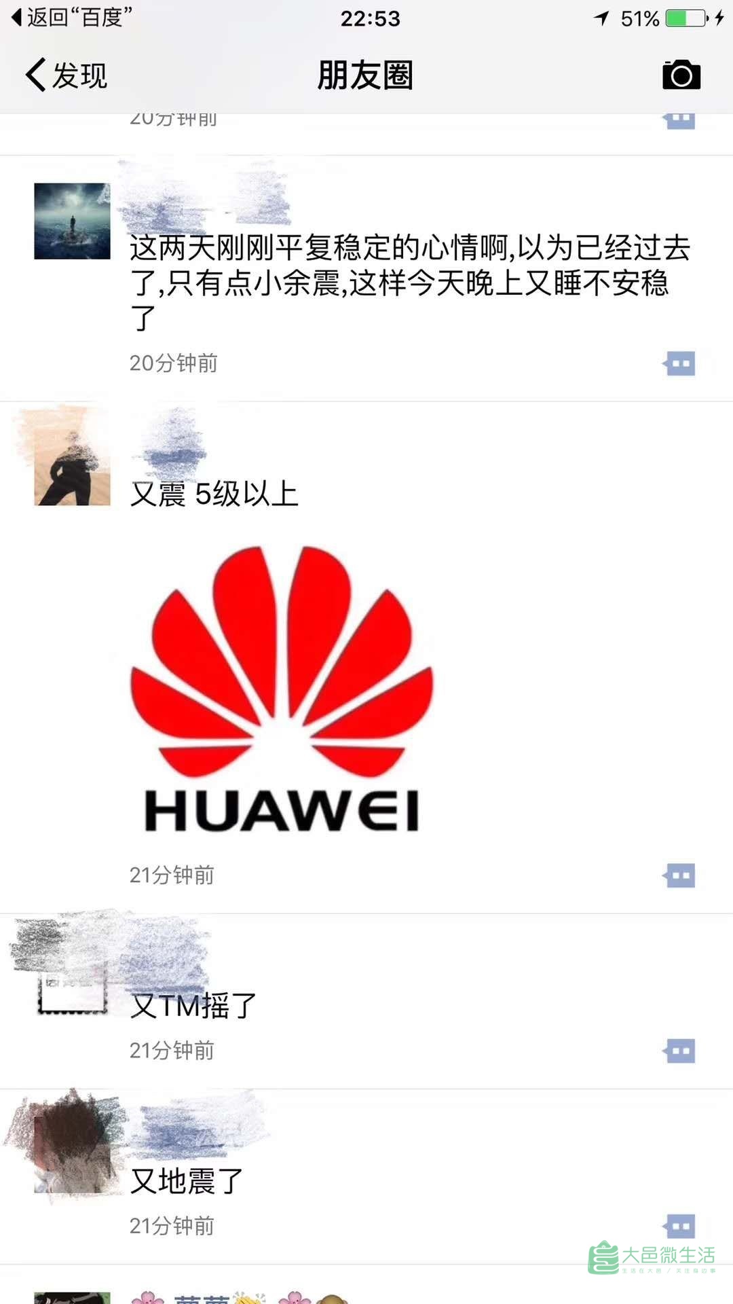Tap the 朋友圈 title to jump to top

tap(366, 75)
